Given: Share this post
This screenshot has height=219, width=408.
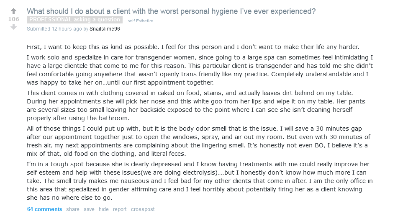Looking at the screenshot, I should click(x=72, y=209).
